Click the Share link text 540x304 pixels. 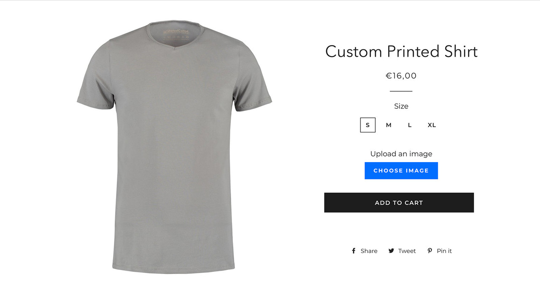click(x=368, y=250)
